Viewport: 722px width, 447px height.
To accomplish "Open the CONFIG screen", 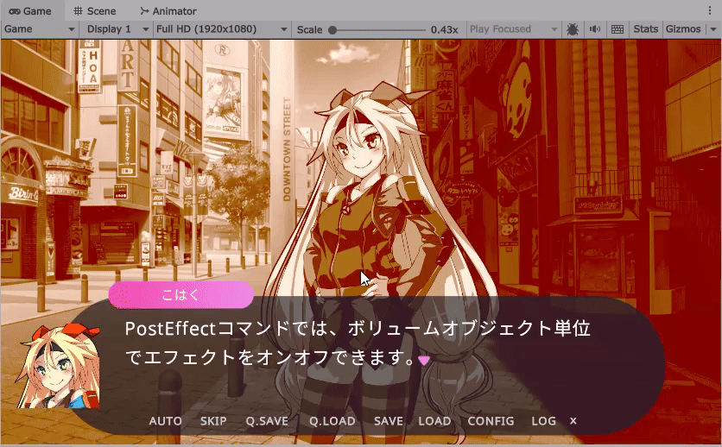I will 491,421.
